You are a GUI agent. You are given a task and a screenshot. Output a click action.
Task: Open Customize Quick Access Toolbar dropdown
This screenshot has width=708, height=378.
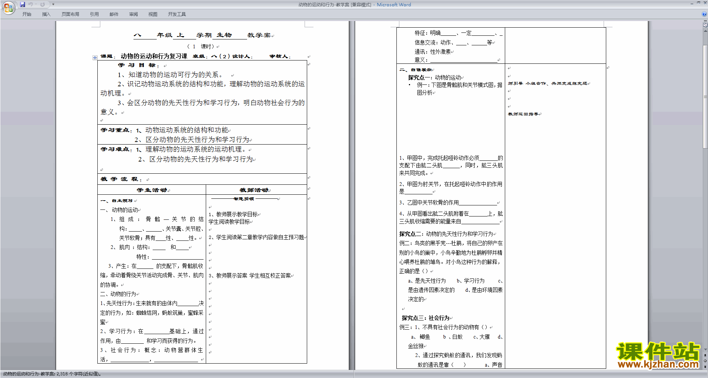click(x=53, y=4)
